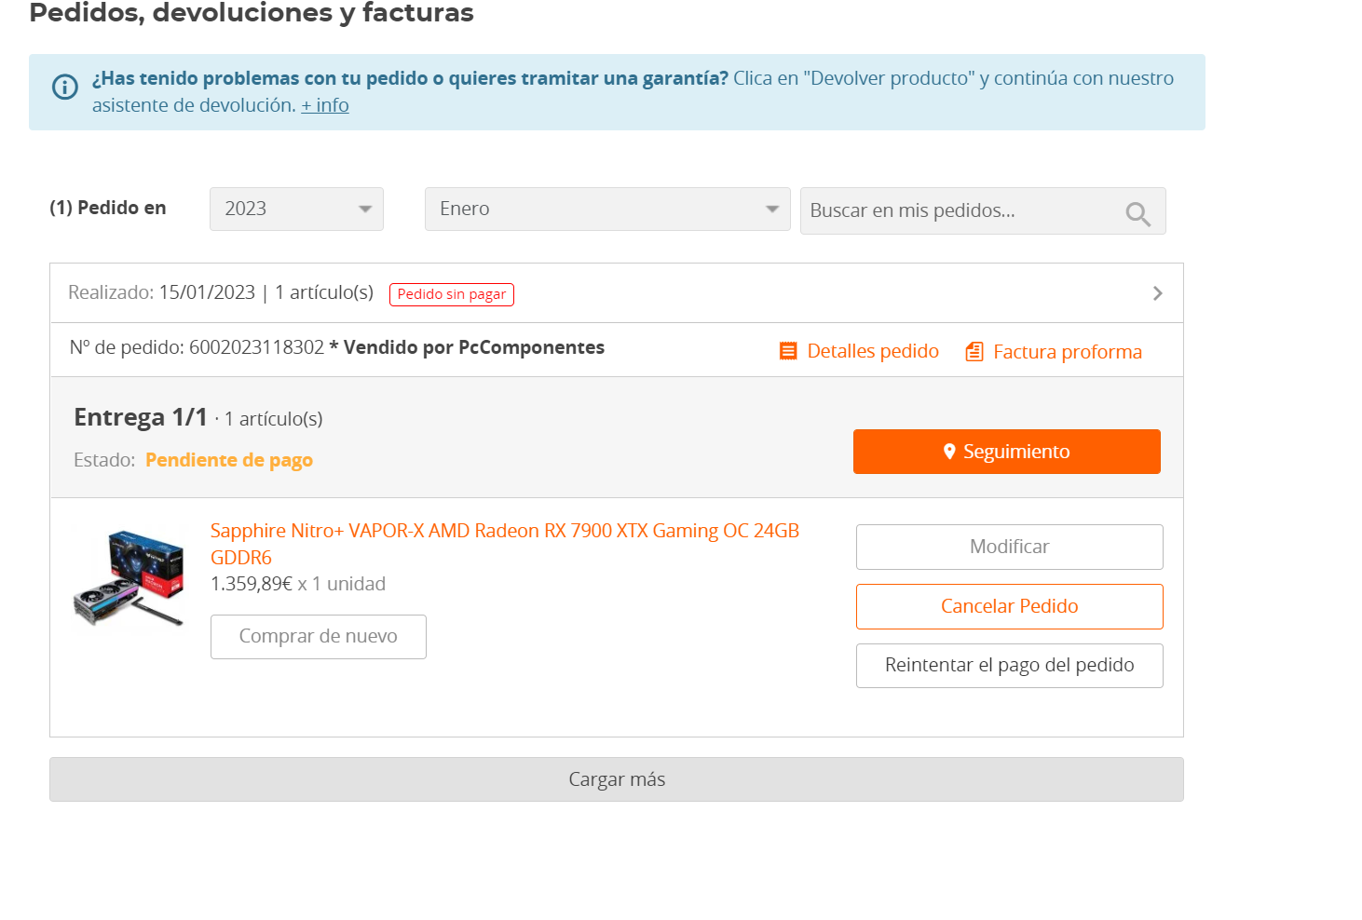
Task: Click the graphics card product thumbnail
Action: [x=129, y=578]
